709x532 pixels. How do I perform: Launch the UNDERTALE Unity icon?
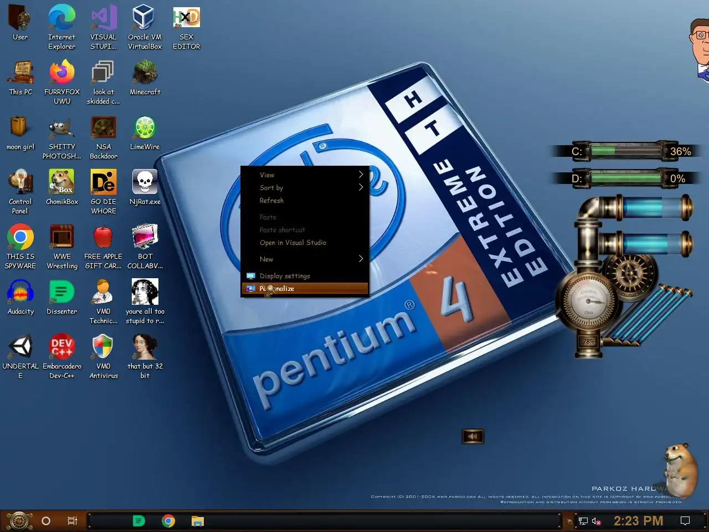[x=20, y=356]
